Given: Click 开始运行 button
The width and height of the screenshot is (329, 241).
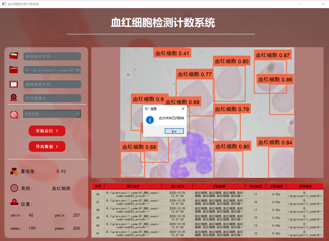Looking at the screenshot, I should click(x=47, y=131).
